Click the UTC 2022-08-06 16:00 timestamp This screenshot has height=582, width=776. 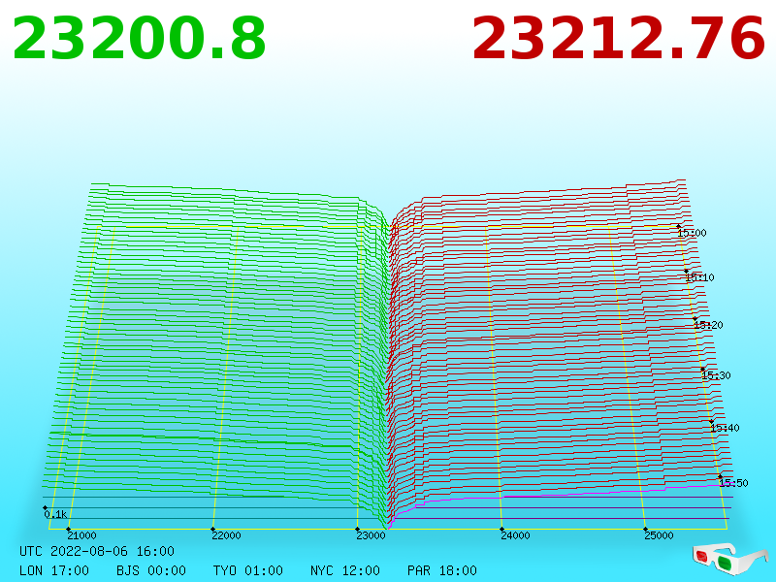[97, 551]
